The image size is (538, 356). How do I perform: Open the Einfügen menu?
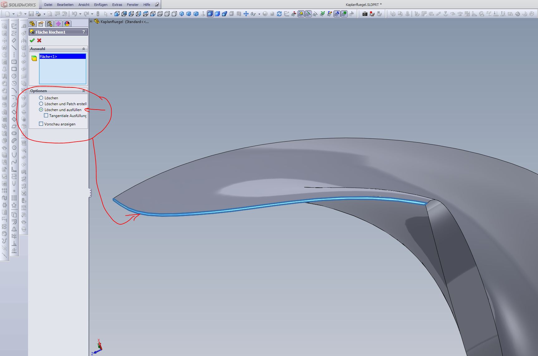[101, 5]
